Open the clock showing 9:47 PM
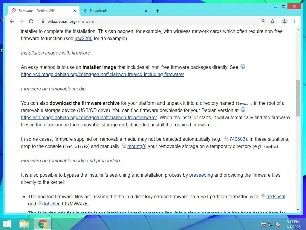This screenshot has height=230, width=306. pos(293,224)
